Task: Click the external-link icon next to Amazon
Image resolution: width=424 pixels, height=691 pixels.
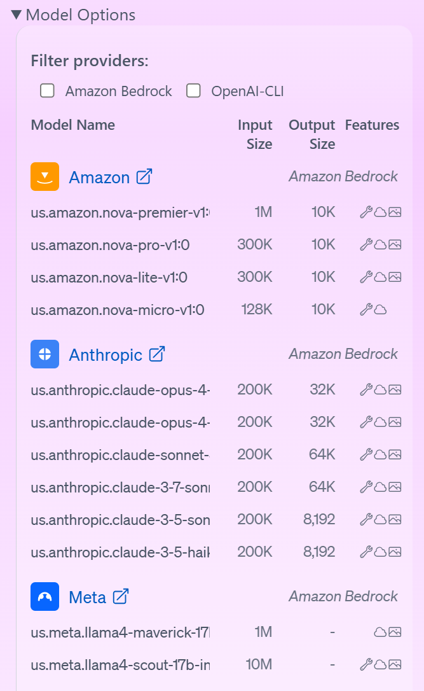Action: (144, 176)
